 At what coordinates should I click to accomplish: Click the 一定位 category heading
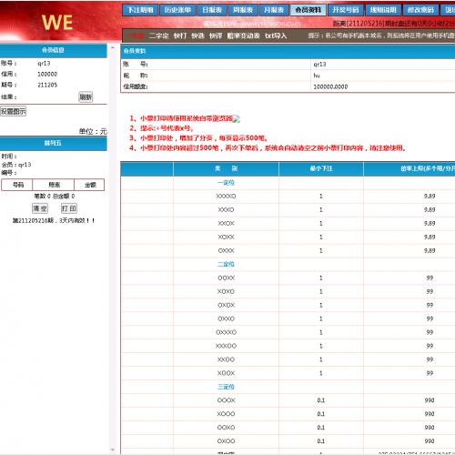tap(226, 183)
